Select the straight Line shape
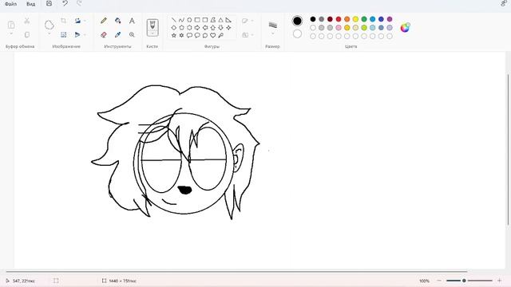This screenshot has width=511, height=287. tap(174, 20)
